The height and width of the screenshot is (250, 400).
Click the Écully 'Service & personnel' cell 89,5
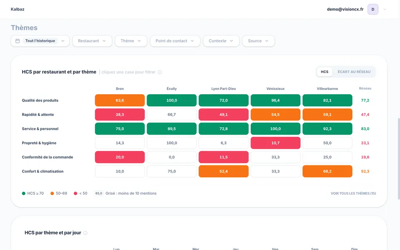[172, 129]
